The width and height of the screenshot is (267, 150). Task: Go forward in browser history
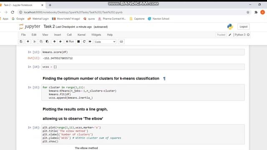click(x=6, y=12)
